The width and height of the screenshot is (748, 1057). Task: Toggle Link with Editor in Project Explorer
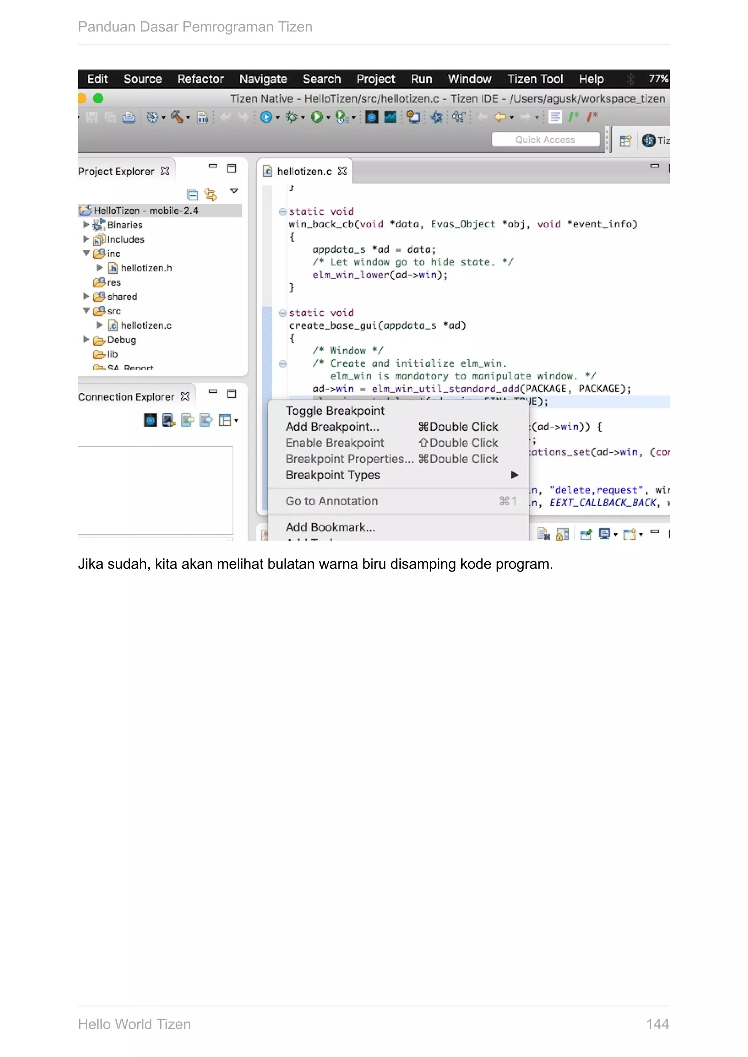click(210, 195)
